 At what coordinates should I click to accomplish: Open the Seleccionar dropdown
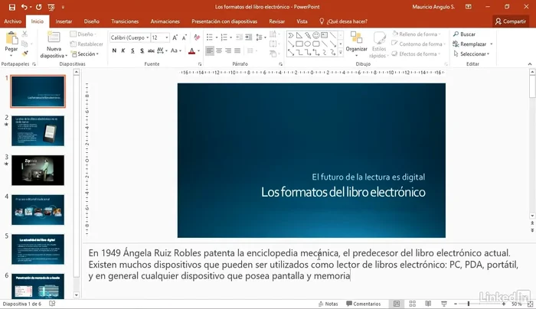coord(472,54)
